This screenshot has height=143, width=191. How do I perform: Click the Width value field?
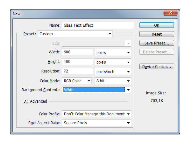coord(77,52)
